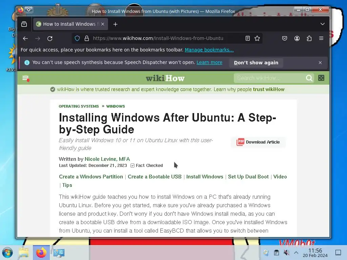
Task: Click the pin diamond icon in titlebar
Action: [29, 9]
